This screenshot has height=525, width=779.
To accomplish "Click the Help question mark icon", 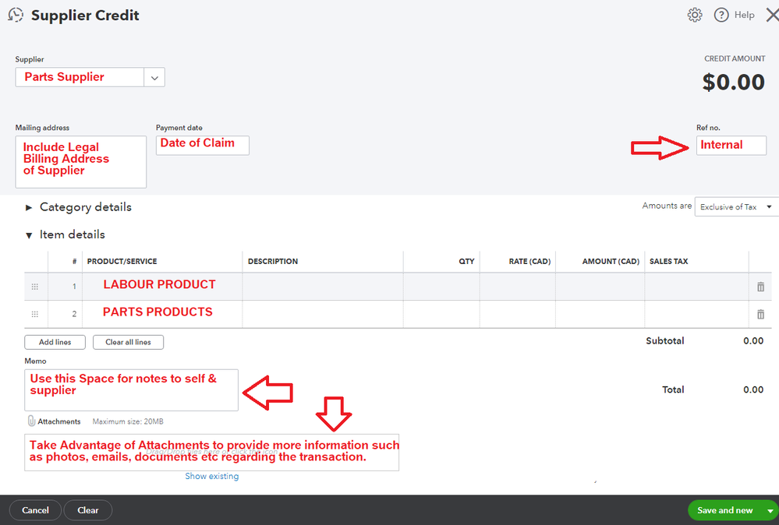I will point(721,14).
